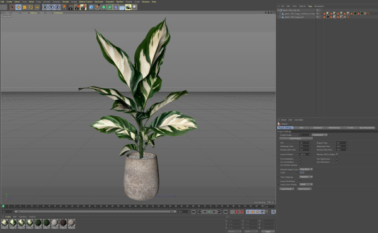Screen dimensions: 378x233
Task: Play animation forward
Action: (209, 212)
